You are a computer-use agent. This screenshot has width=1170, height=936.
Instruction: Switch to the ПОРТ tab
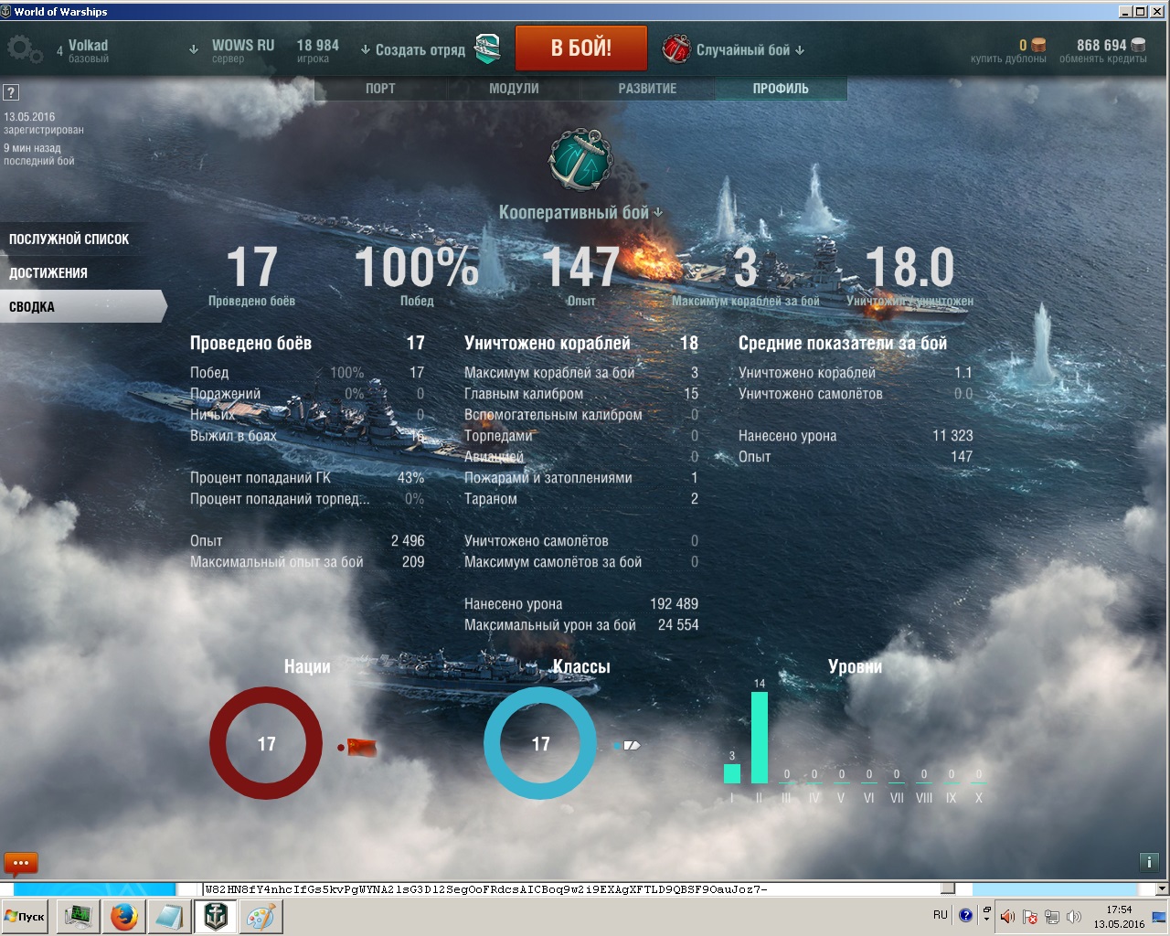[380, 89]
